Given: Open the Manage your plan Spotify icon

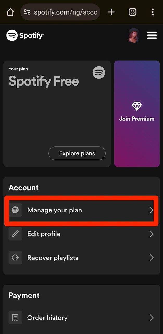Looking at the screenshot, I should coord(15,210).
